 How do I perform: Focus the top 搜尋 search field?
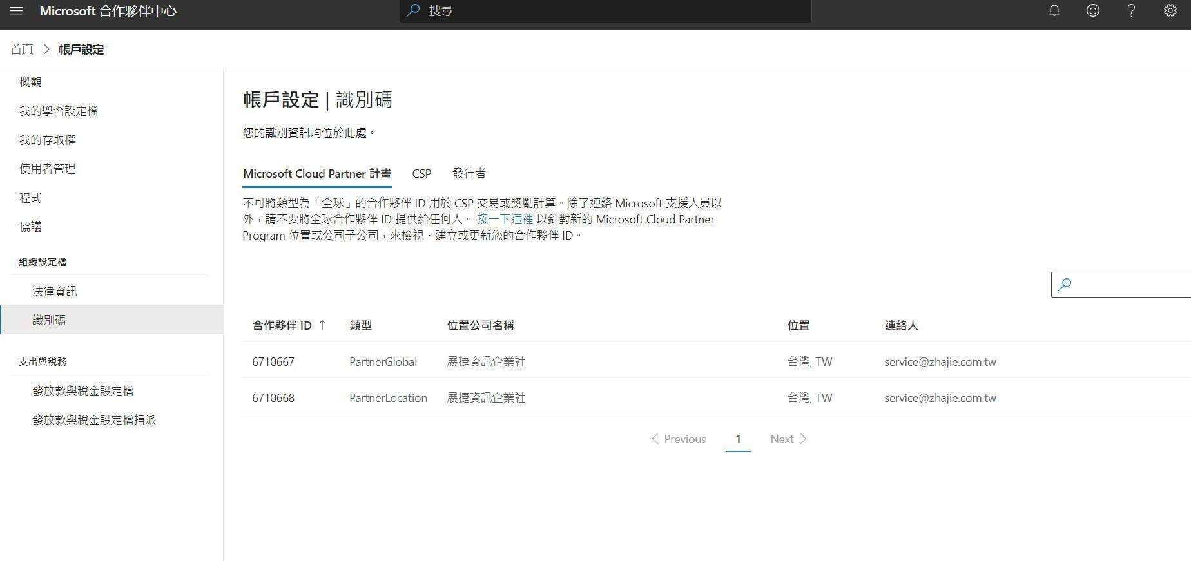(x=605, y=11)
